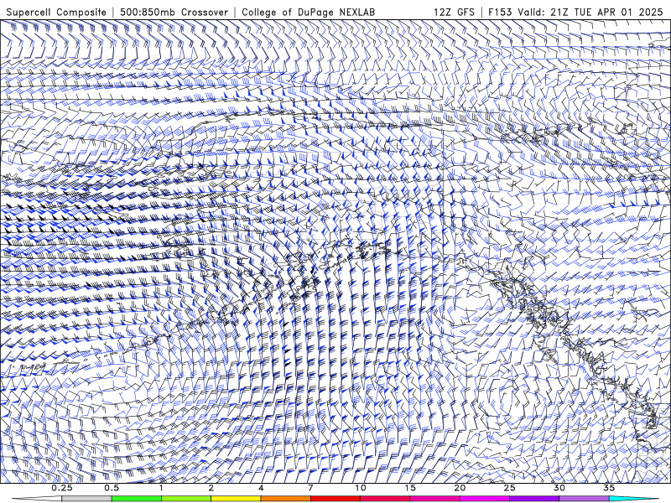Click the legend value "0.5"
This screenshot has width=671, height=503.
click(x=112, y=488)
